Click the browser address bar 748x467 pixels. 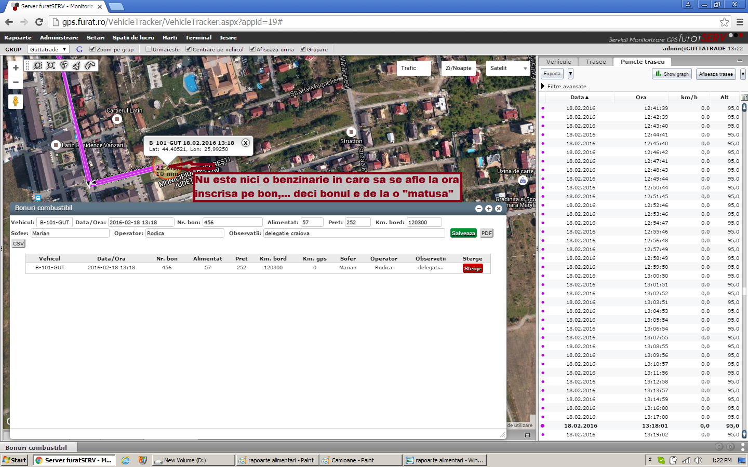[x=384, y=22]
